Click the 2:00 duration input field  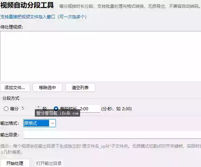tap(89, 109)
